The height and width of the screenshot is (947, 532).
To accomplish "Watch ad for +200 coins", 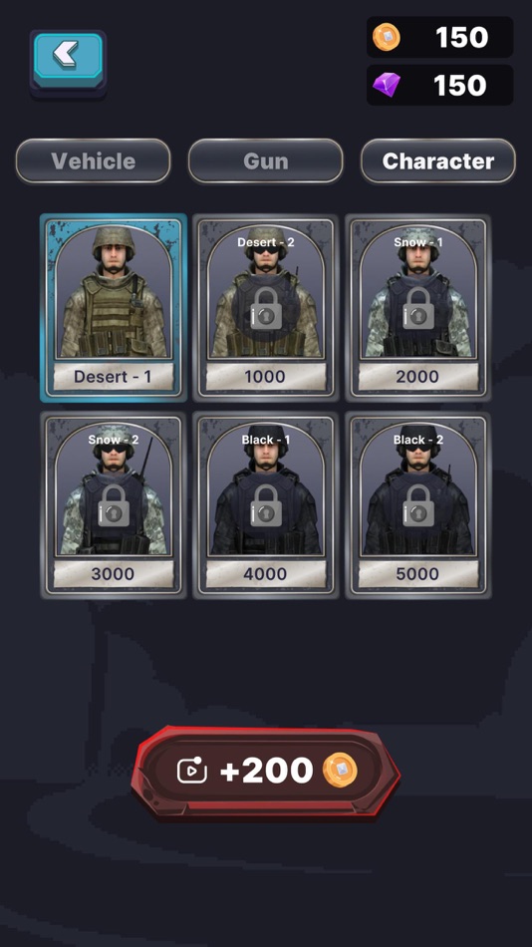I will click(x=266, y=772).
